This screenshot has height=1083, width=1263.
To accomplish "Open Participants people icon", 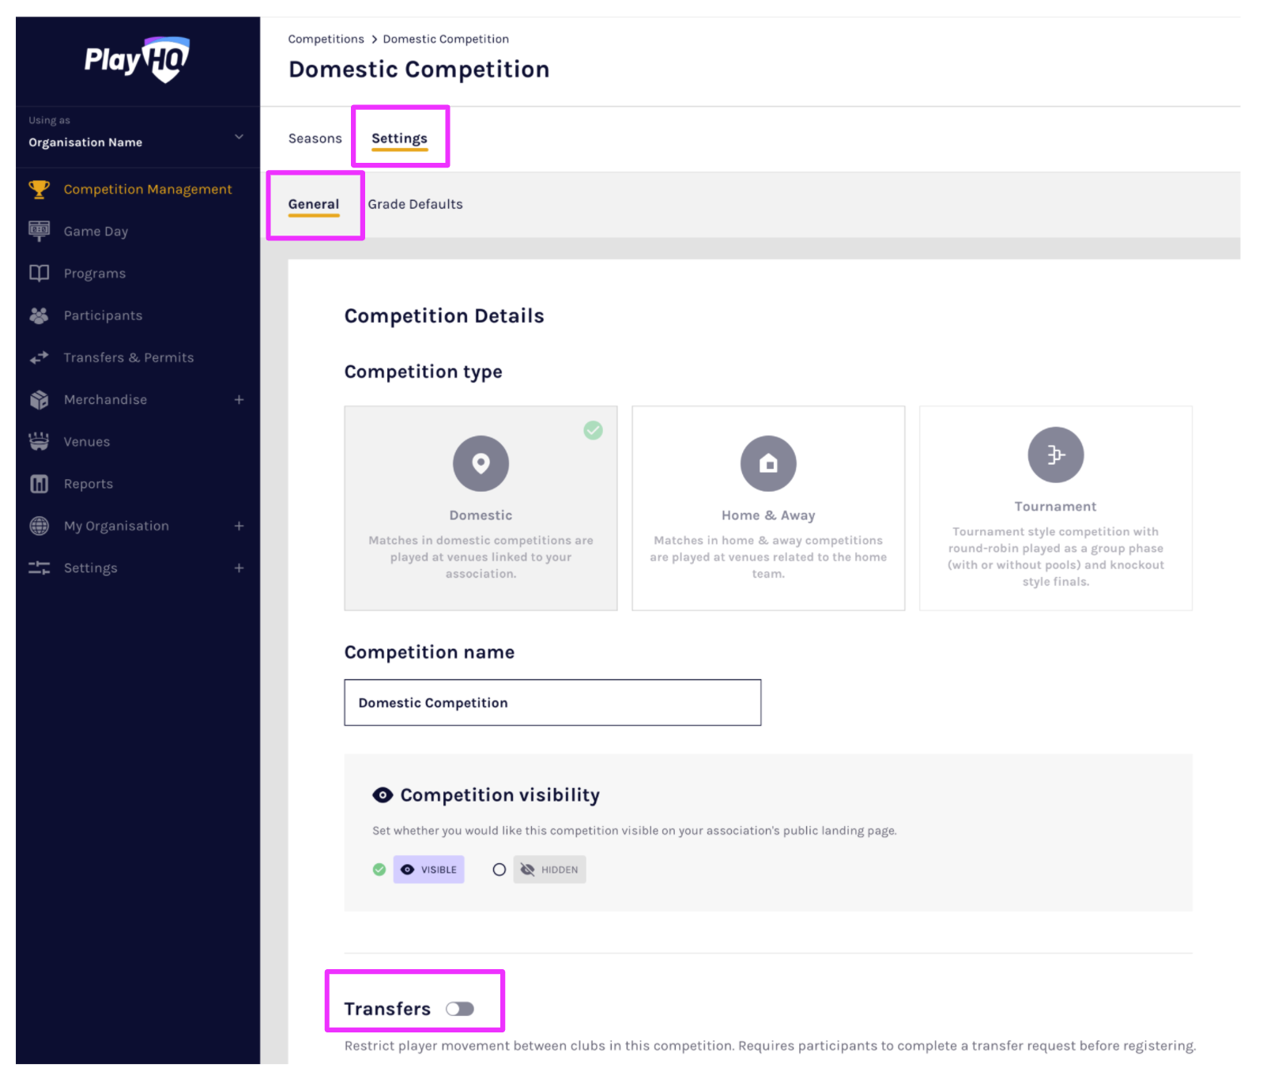I will (39, 315).
